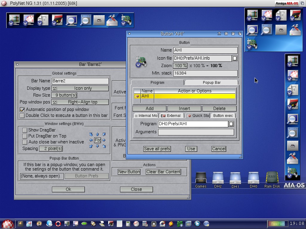Viewport: 306px width, 229px height.
Task: Enable Auto close bar when inactive
Action: pyautogui.click(x=25, y=142)
